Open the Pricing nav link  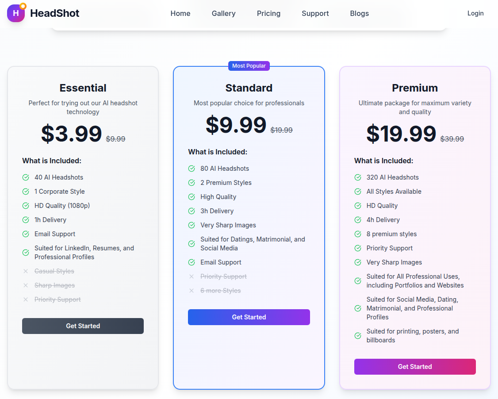pyautogui.click(x=268, y=13)
